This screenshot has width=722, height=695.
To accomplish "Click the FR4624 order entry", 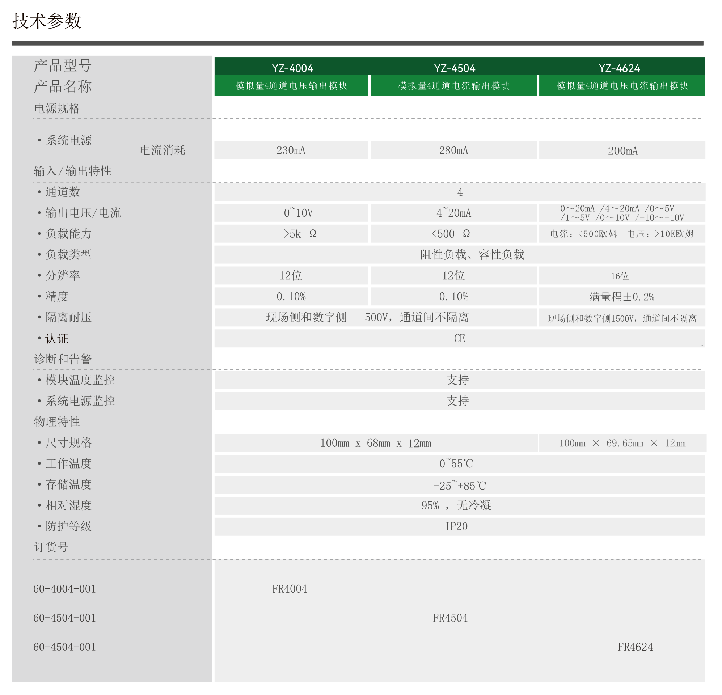I will coord(635,647).
